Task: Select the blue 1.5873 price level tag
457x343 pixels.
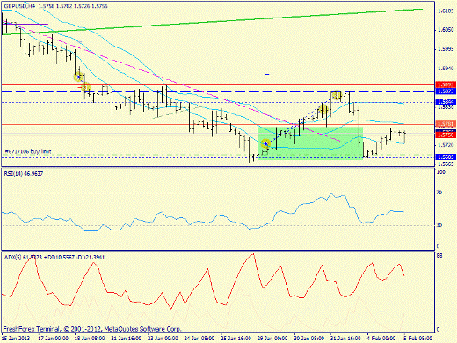Action: click(446, 91)
